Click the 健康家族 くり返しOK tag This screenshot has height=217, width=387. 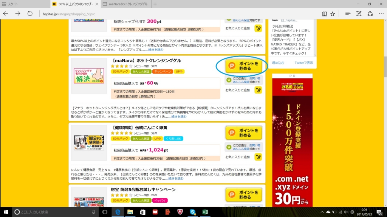click(x=173, y=139)
